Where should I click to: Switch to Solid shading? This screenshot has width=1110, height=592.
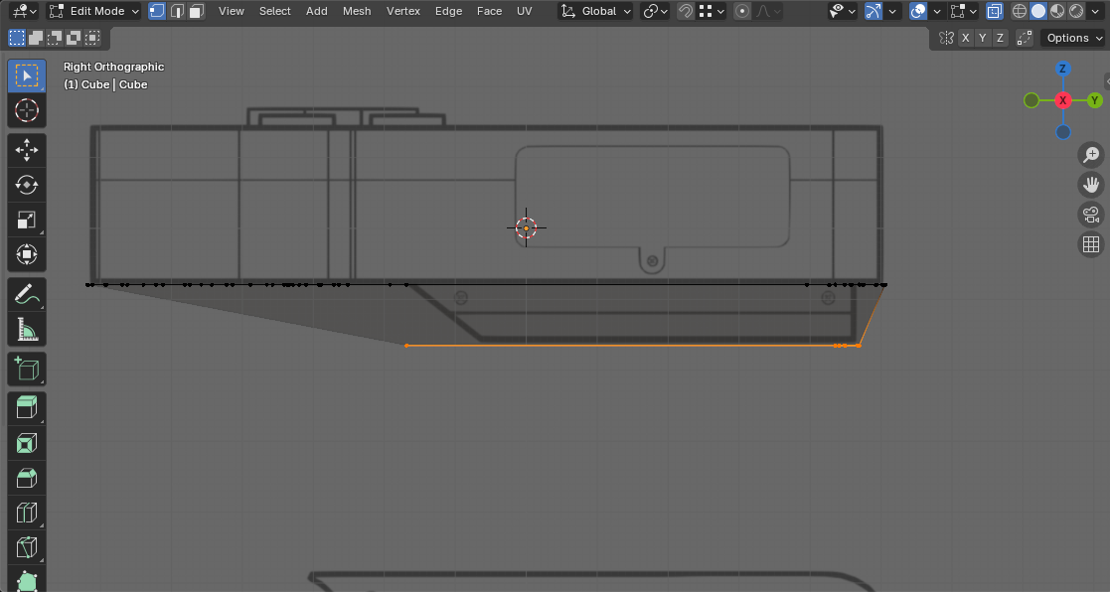click(1038, 11)
